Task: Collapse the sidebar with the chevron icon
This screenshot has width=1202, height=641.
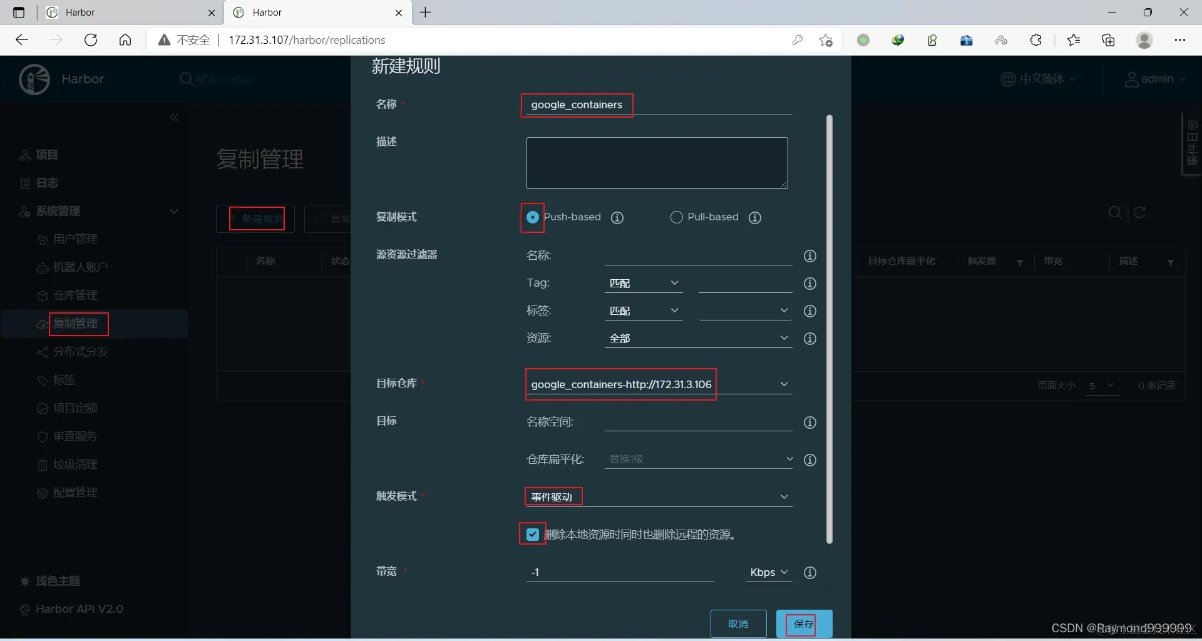Action: pyautogui.click(x=175, y=118)
